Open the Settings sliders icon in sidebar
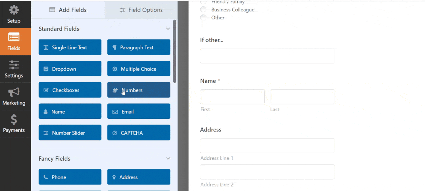The image size is (425, 191). (x=14, y=65)
